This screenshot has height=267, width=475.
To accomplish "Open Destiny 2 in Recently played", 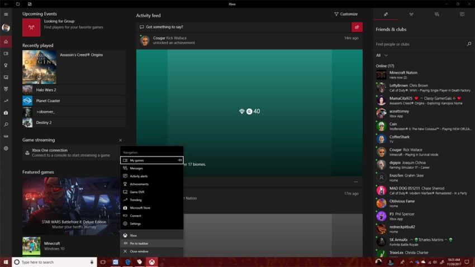I will click(74, 123).
